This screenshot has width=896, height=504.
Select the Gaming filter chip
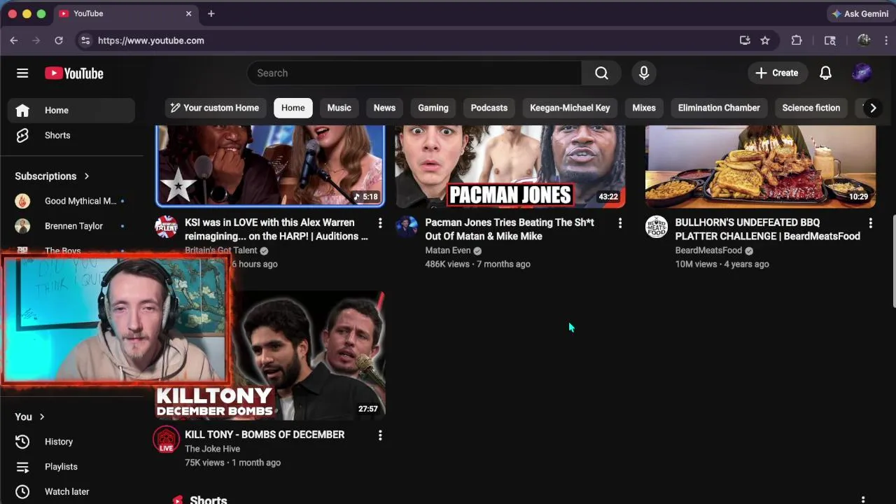(x=433, y=108)
